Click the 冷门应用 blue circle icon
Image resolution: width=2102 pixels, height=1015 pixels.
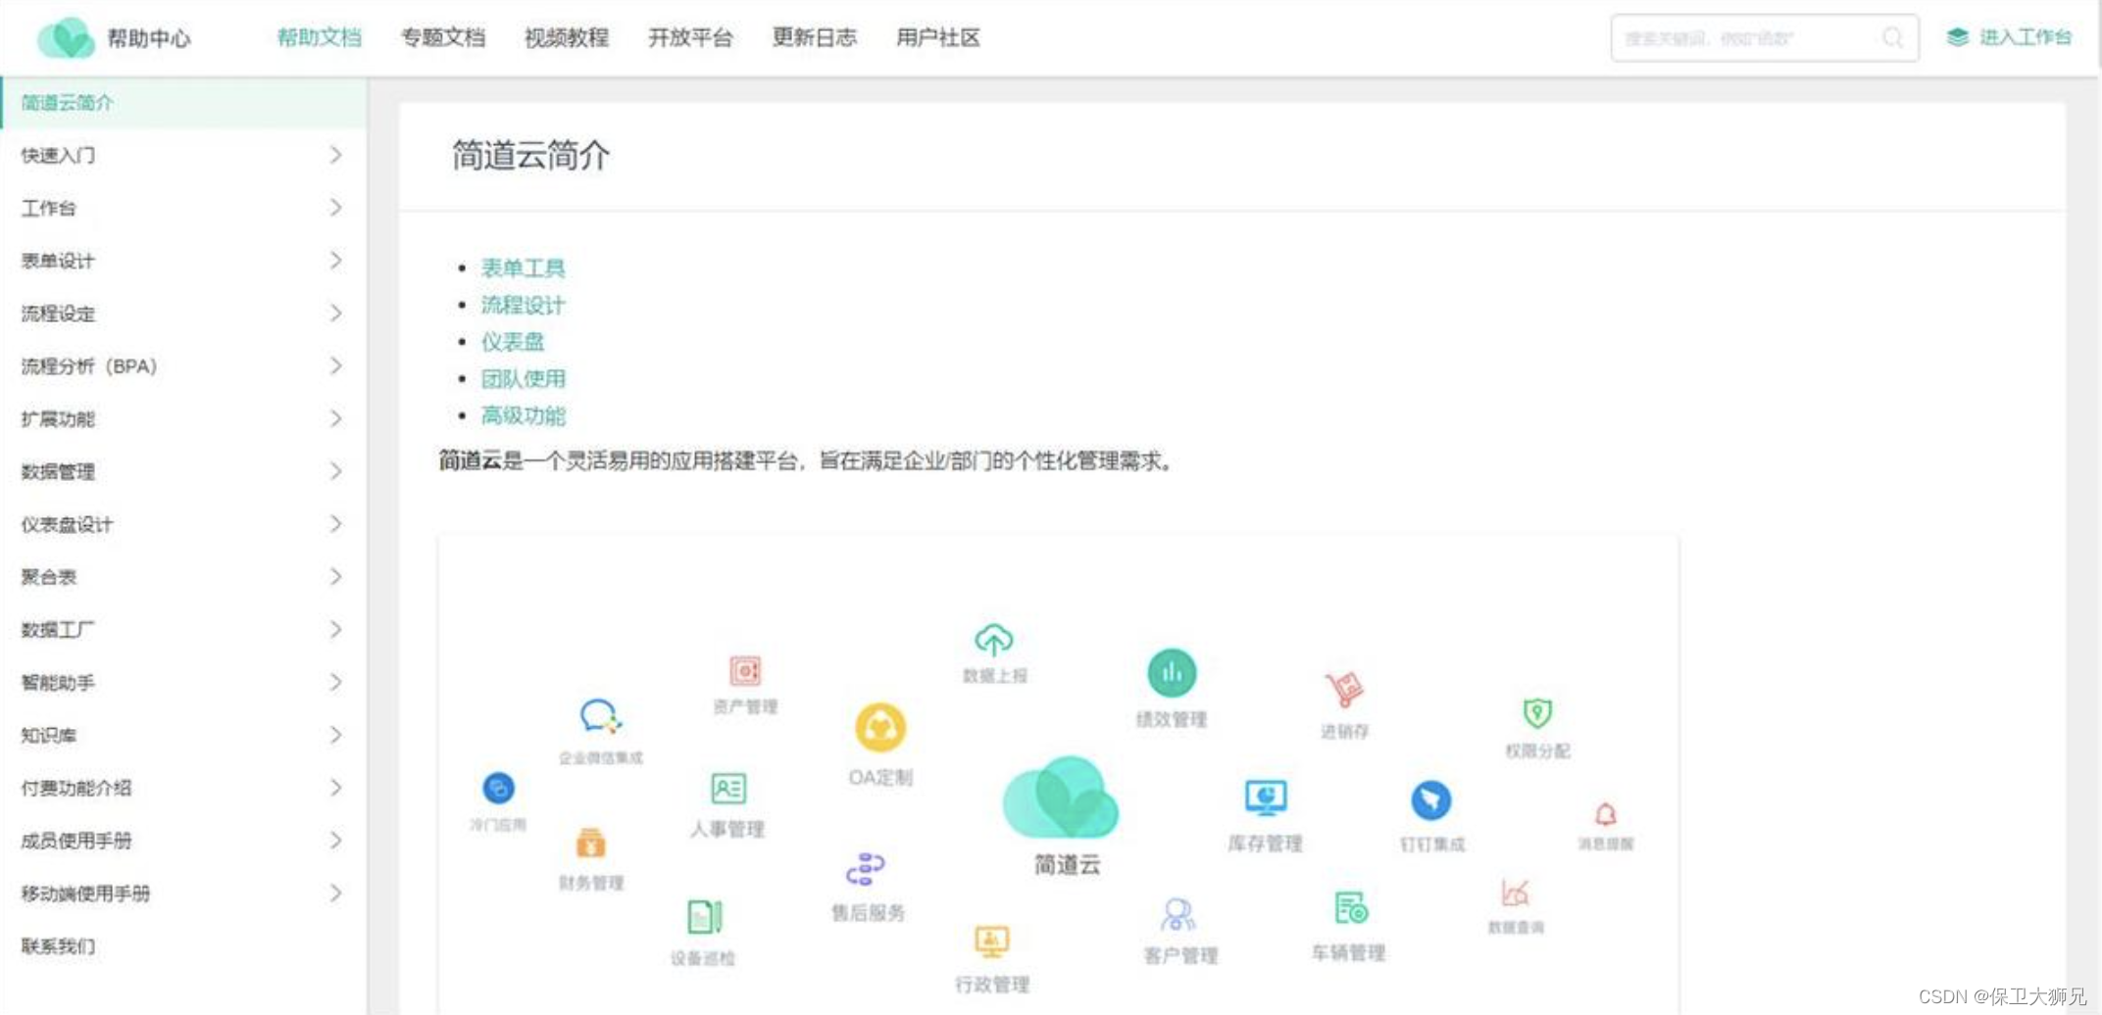499,788
